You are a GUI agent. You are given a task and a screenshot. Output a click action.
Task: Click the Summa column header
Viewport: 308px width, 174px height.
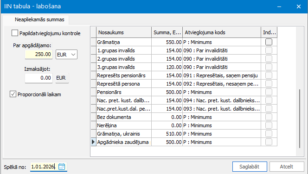coord(167,32)
